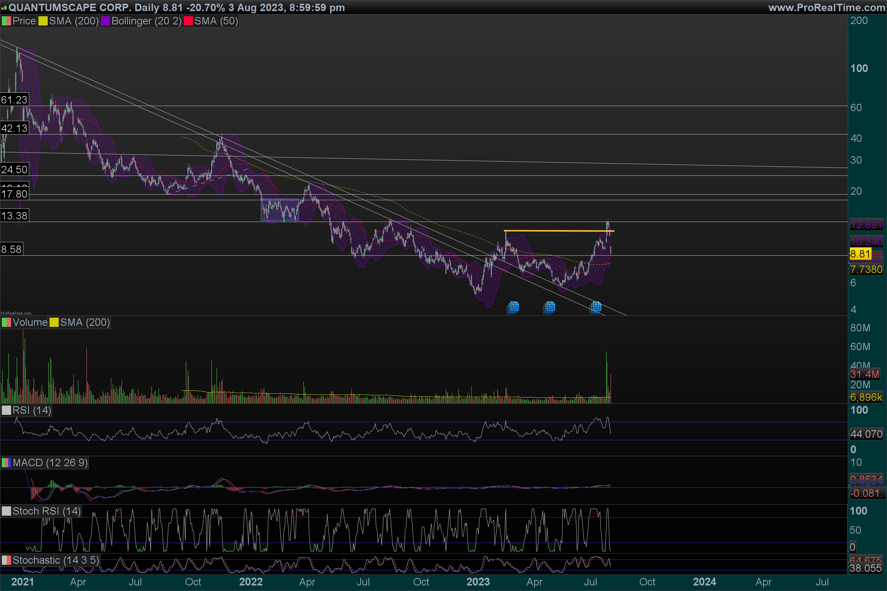This screenshot has width=887, height=591.
Task: Open the MACD (12 26 9) label
Action: pos(50,463)
